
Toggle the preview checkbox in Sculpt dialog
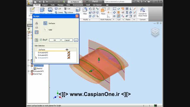click(41, 40)
